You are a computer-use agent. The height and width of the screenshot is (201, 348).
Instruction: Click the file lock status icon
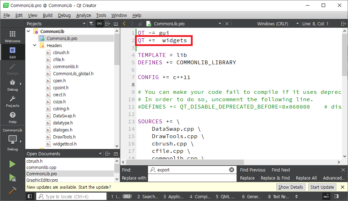pyautogui.click(x=140, y=24)
